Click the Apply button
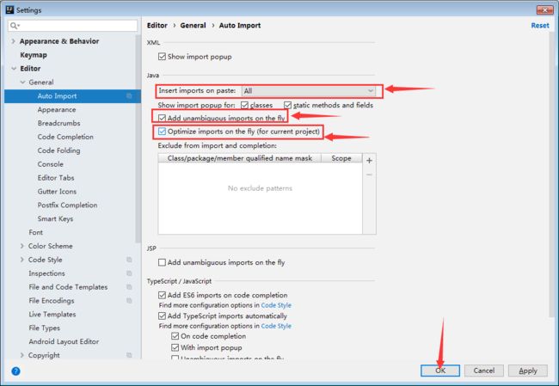The width and height of the screenshot is (559, 386). (528, 371)
